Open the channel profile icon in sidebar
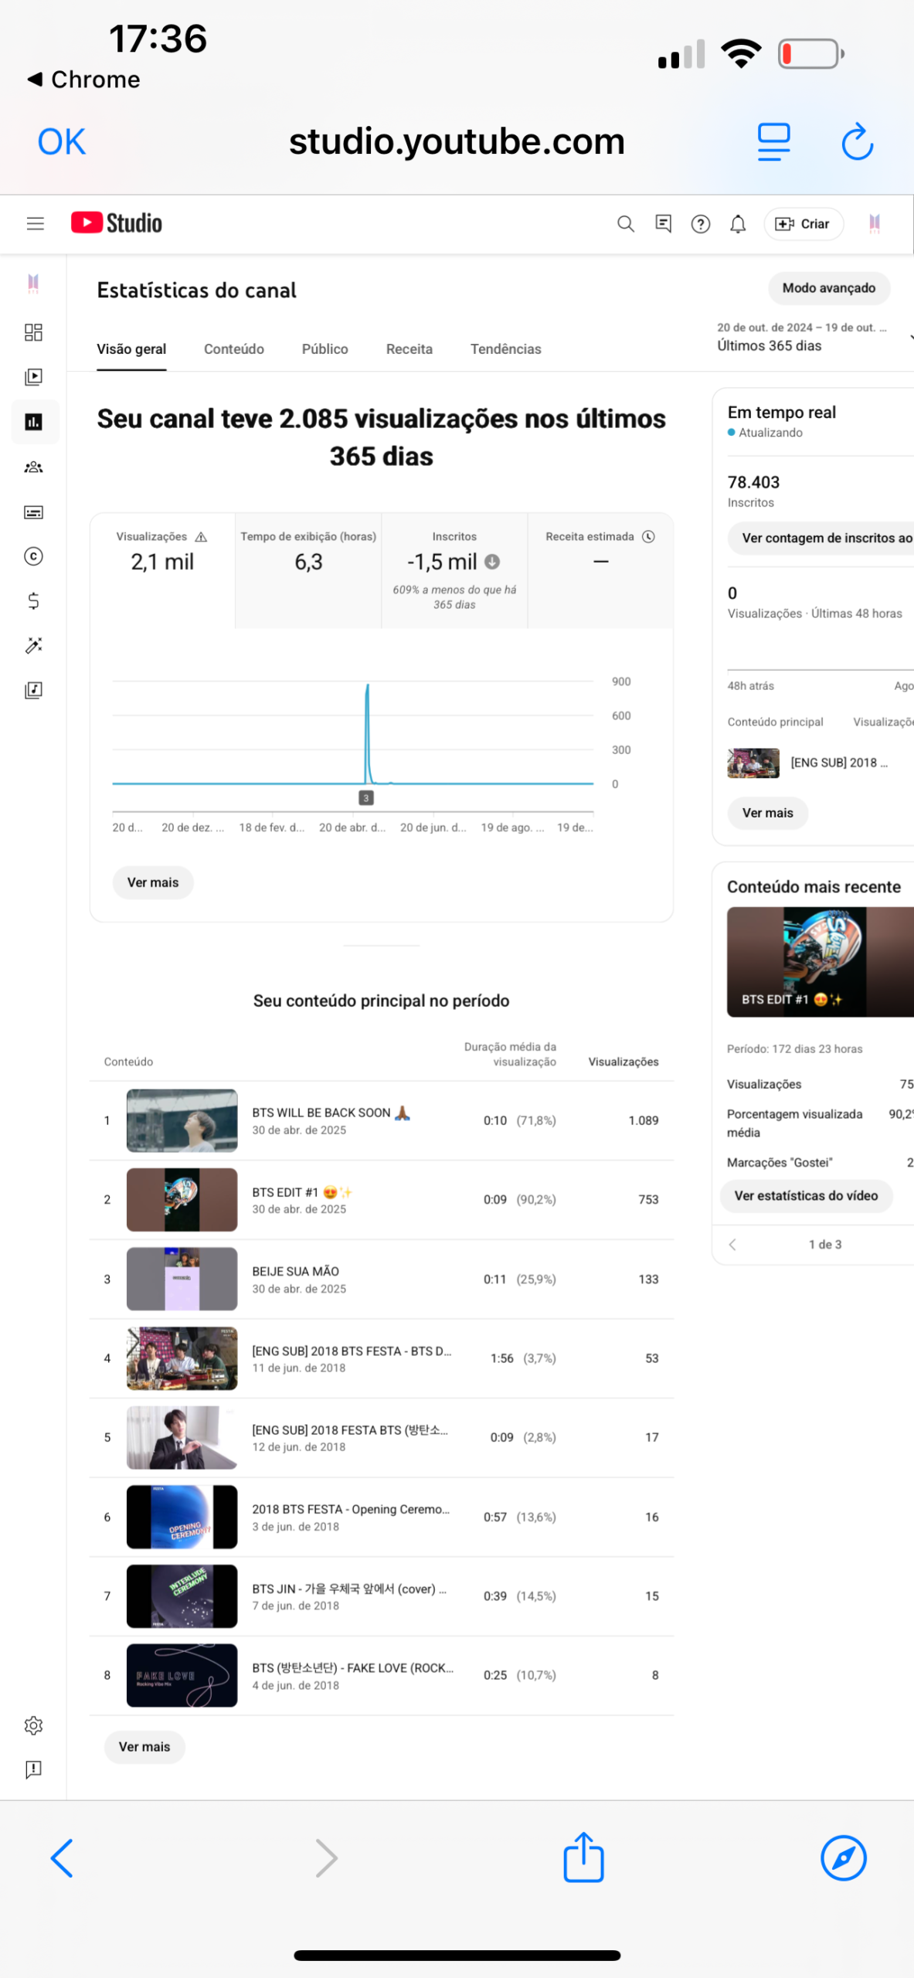Viewport: 914px width, 1978px height. 33,284
